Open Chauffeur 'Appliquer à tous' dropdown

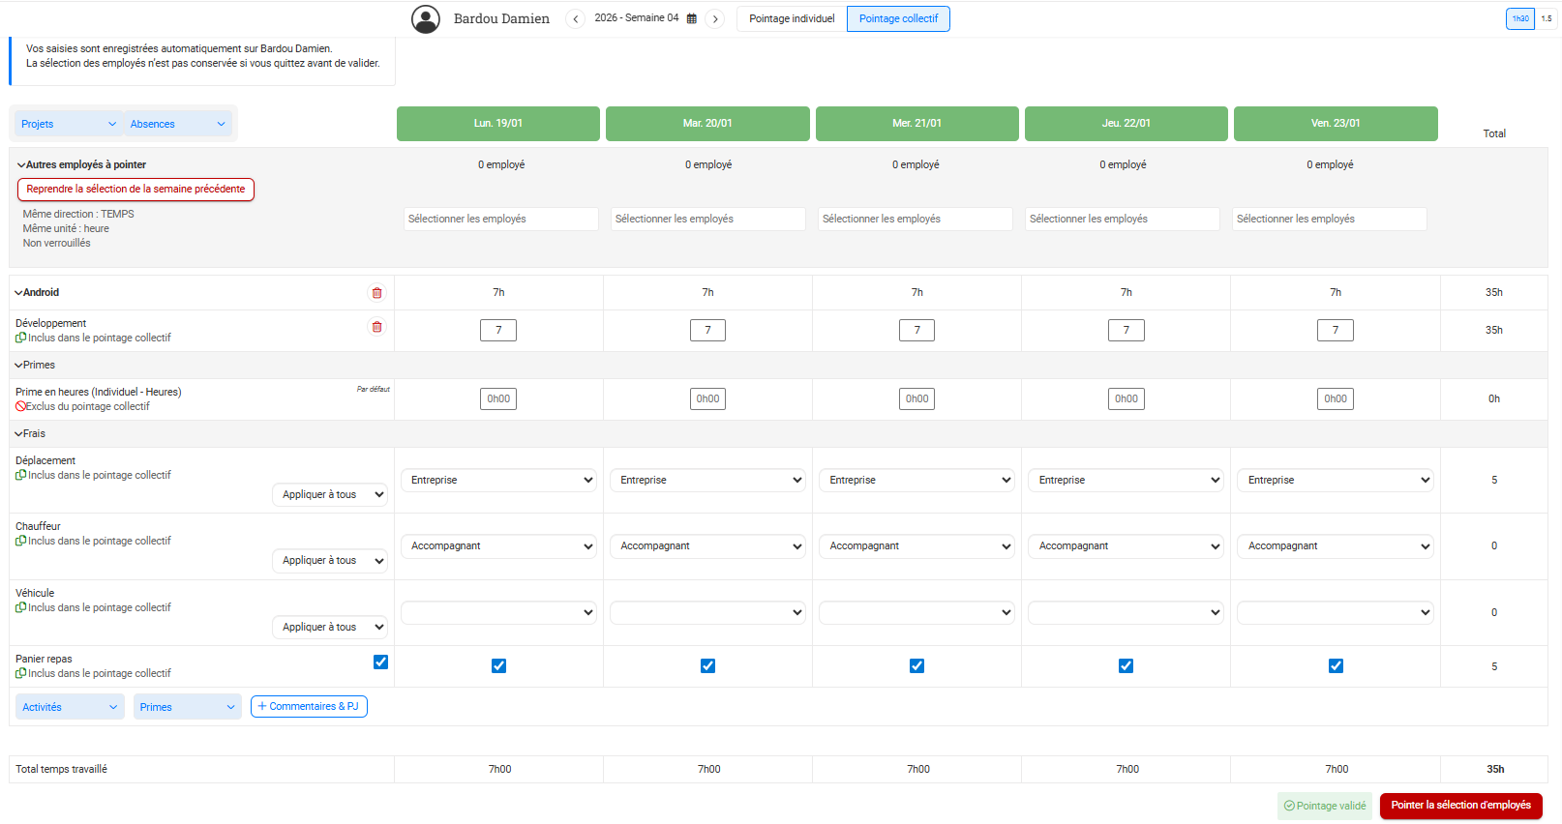(330, 561)
